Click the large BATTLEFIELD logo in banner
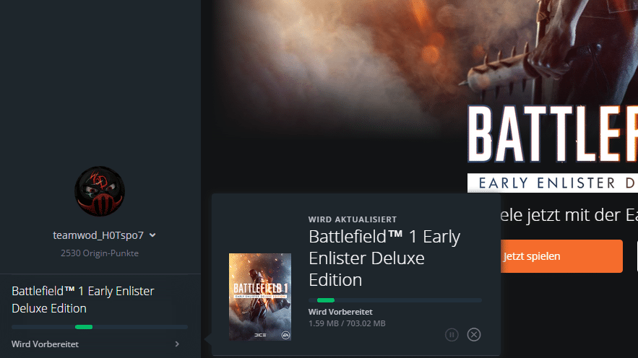Viewport: 638px width, 358px height. 553,134
